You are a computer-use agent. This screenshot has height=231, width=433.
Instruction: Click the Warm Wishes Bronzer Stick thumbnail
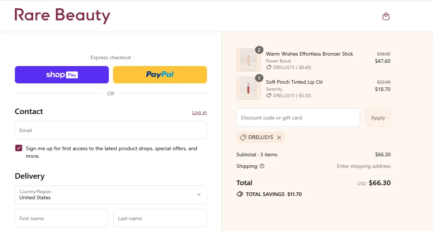click(248, 60)
